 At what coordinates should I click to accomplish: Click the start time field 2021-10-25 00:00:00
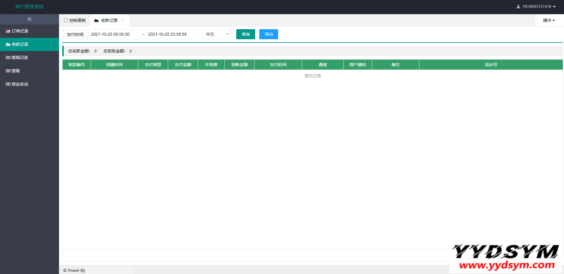point(114,34)
